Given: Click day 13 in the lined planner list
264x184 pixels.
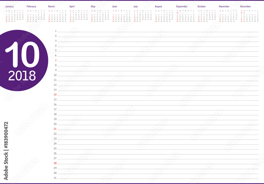Looking at the screenshot, I should (x=55, y=90).
